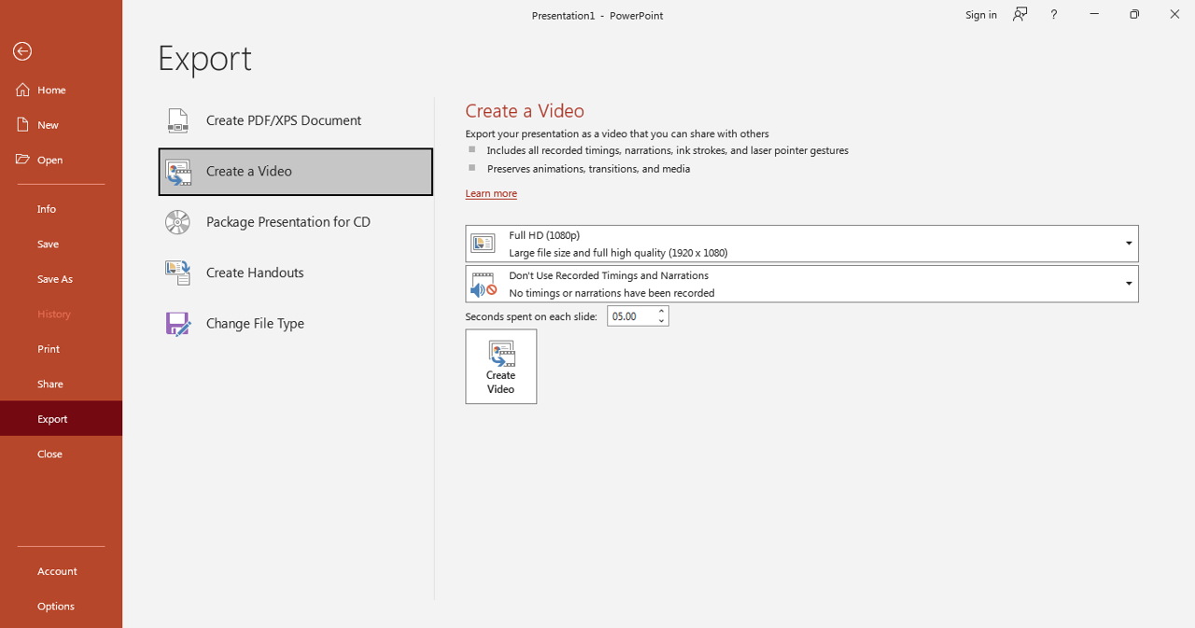Click the large 'Export' page heading

pyautogui.click(x=204, y=58)
